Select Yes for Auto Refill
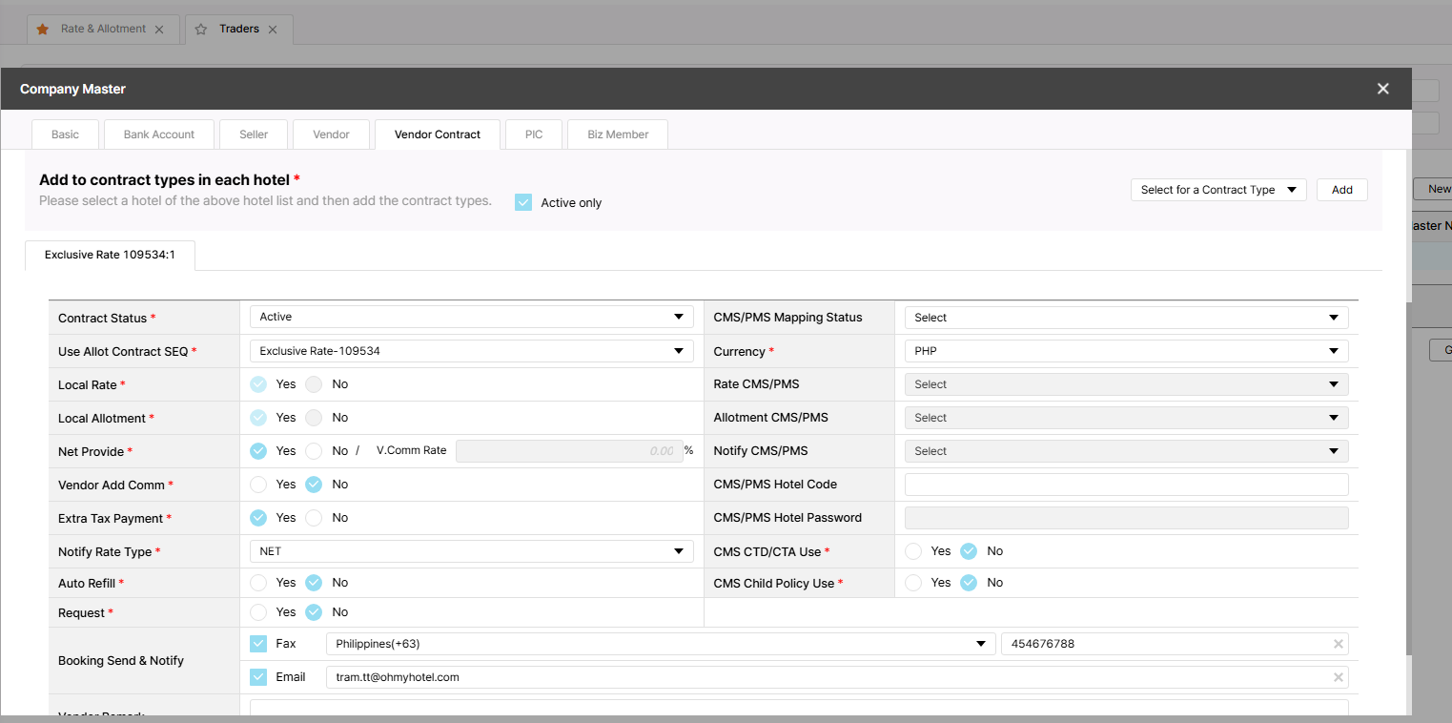This screenshot has width=1452, height=723. point(258,583)
